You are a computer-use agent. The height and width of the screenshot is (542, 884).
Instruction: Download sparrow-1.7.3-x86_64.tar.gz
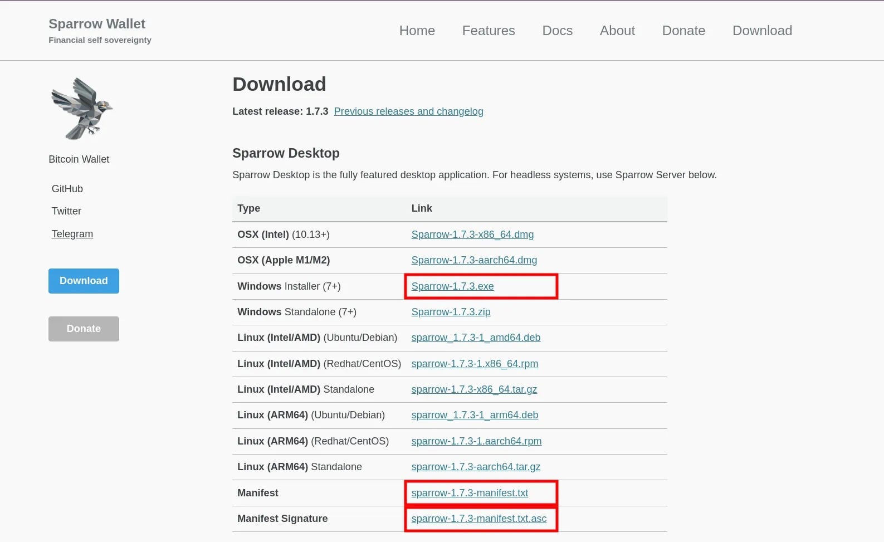tap(474, 389)
